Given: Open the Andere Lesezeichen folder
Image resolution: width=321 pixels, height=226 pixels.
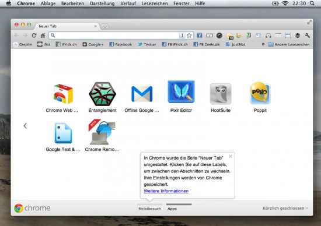Looking at the screenshot, I should [x=289, y=44].
